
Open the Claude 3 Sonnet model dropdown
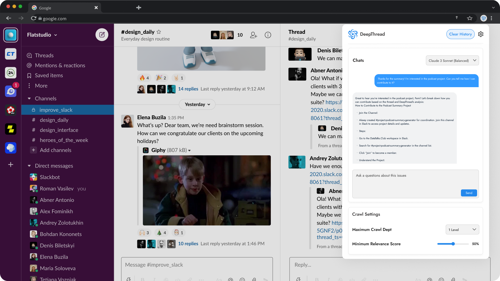click(x=452, y=60)
